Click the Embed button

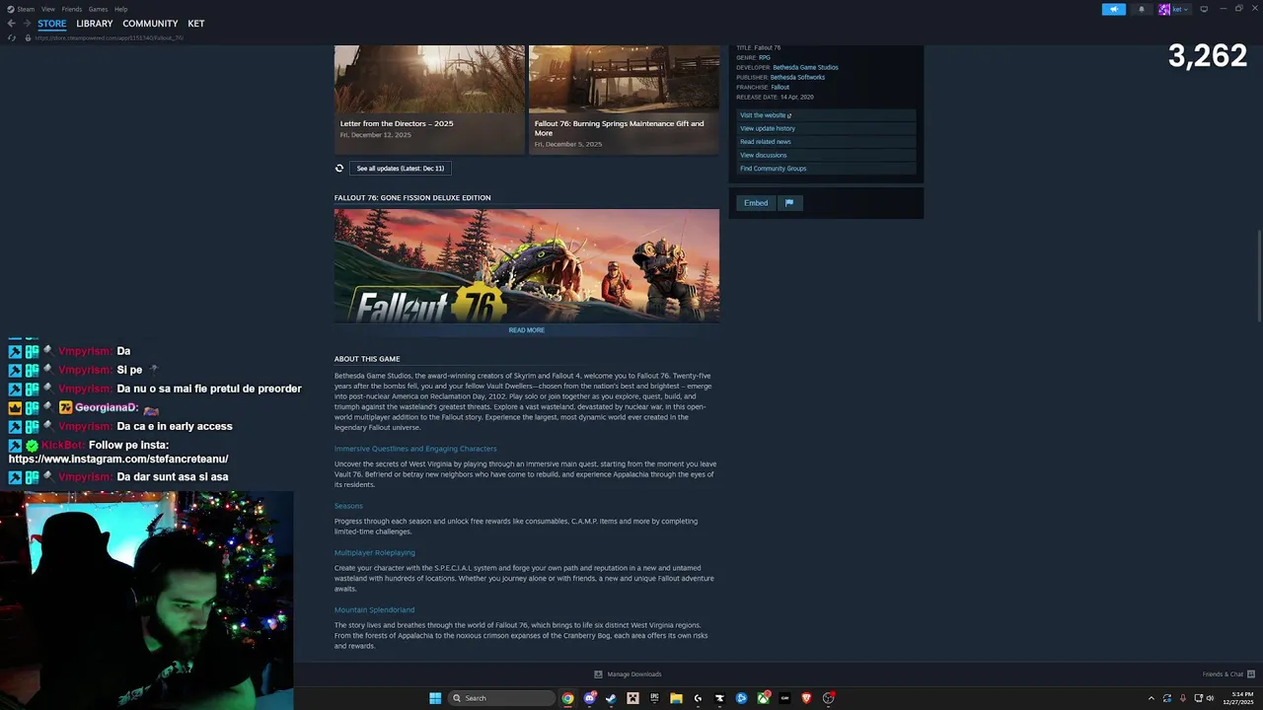pos(756,203)
